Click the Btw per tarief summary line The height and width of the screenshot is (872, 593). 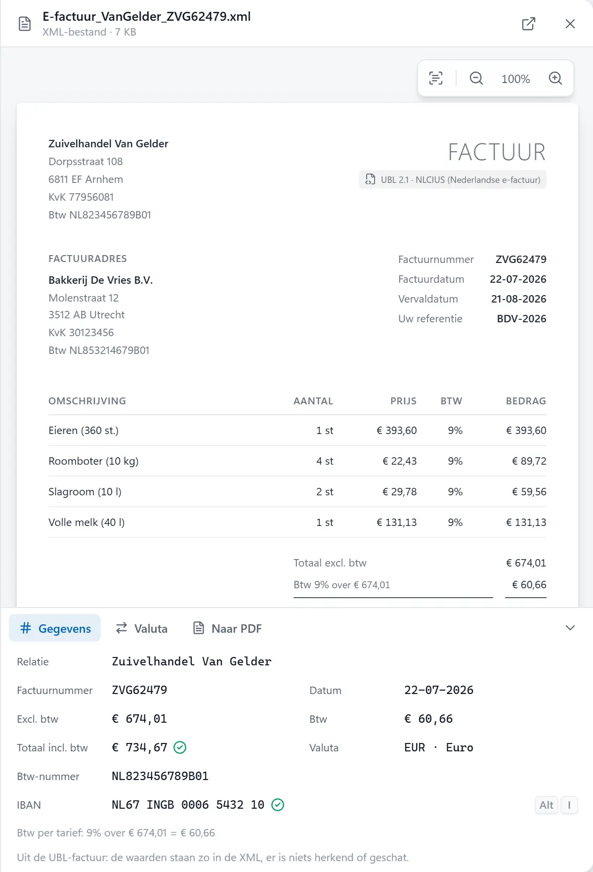pyautogui.click(x=116, y=833)
